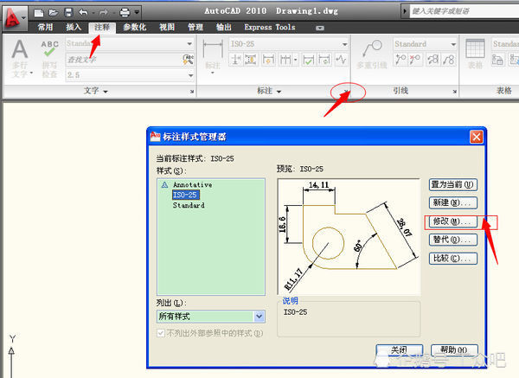Click the align multileaders icon
This screenshot has width=519, height=378.
(x=433, y=60)
